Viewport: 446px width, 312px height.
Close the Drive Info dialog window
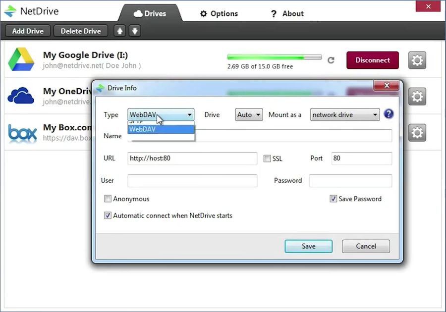pos(387,85)
